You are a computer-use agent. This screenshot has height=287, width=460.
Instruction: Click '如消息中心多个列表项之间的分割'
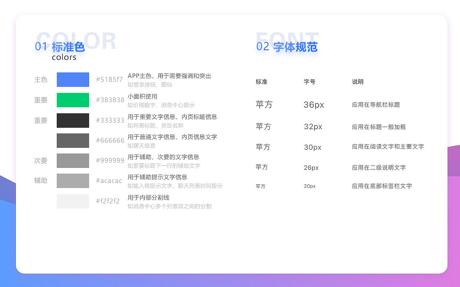pos(169,206)
